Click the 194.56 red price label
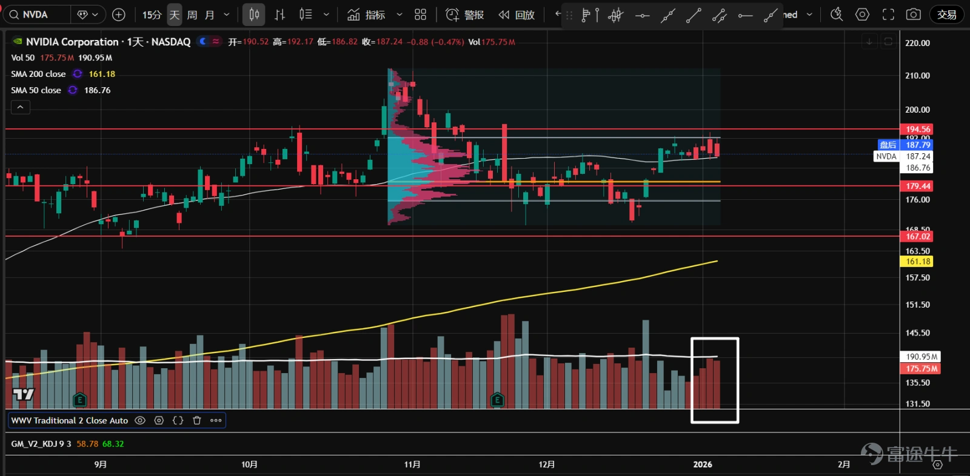This screenshot has width=970, height=476. [x=917, y=129]
